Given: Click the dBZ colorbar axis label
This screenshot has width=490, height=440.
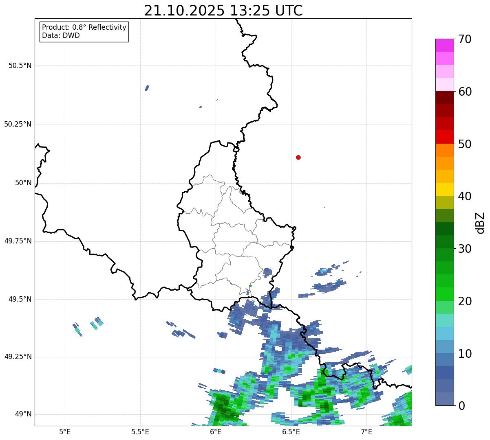Looking at the screenshot, I should coord(480,222).
